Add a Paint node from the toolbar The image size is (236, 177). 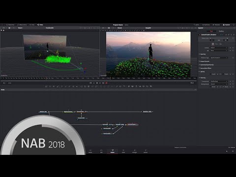click(58, 87)
